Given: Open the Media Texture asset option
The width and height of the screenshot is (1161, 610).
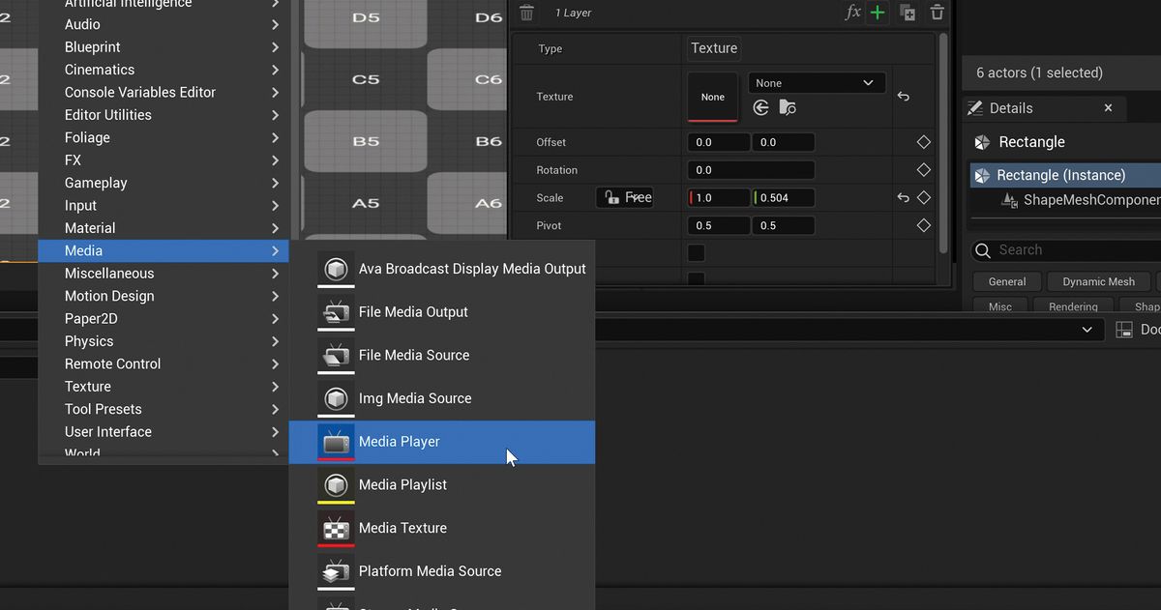Looking at the screenshot, I should tap(402, 528).
